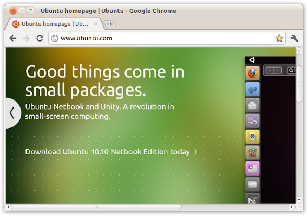The height and width of the screenshot is (216, 308).
Task: Click the Ubuntu Netbook and Unity subtitle text
Action: click(x=100, y=112)
